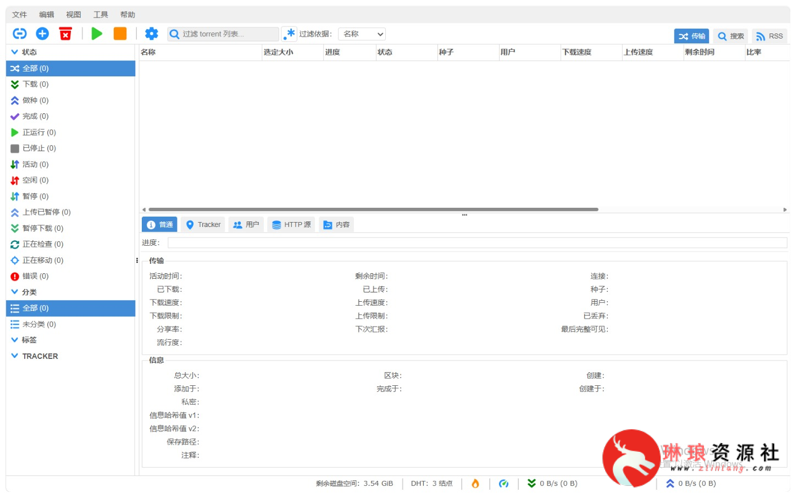Click the 进度 progress bar
Screen dimensions: 798x498
click(x=477, y=243)
